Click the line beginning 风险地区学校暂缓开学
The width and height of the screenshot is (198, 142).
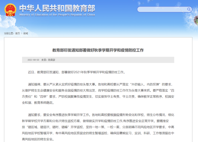tap(98, 133)
